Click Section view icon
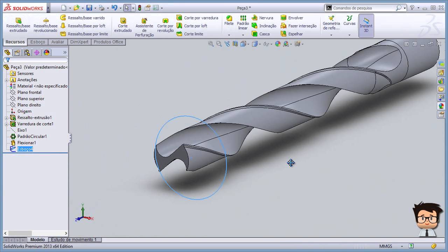 [x=235, y=44]
